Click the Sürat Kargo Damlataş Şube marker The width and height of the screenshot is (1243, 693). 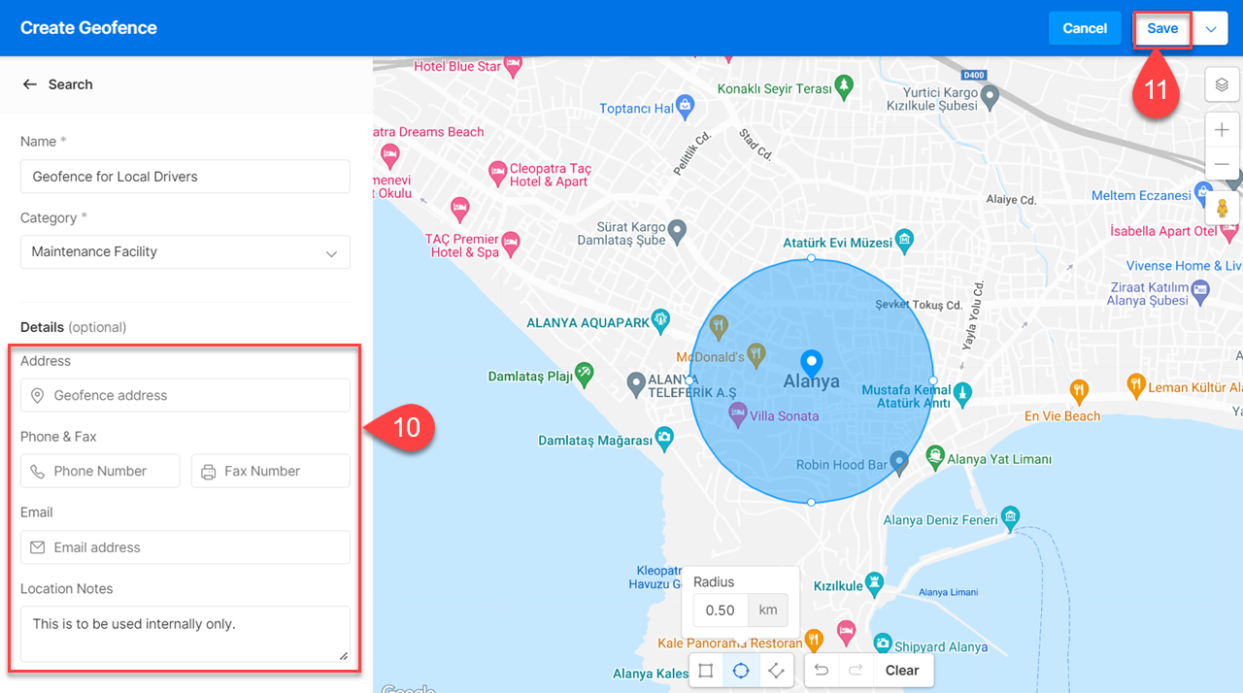coord(679,231)
